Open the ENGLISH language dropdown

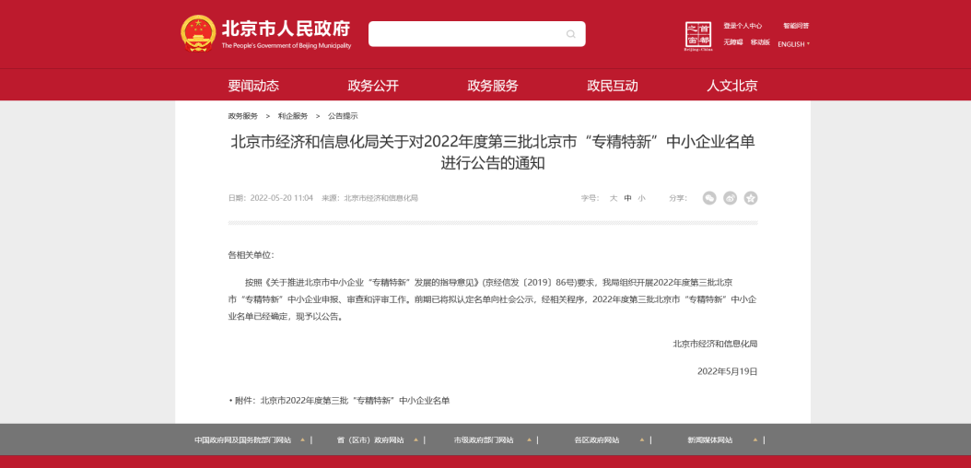[x=793, y=44]
